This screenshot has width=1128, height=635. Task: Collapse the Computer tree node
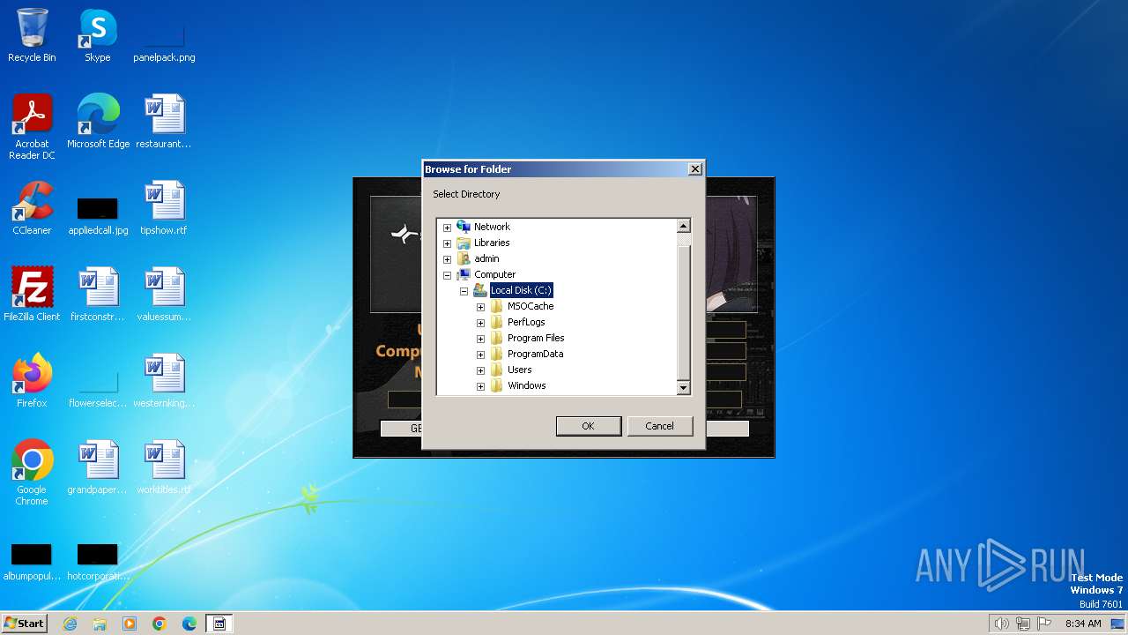(x=447, y=275)
